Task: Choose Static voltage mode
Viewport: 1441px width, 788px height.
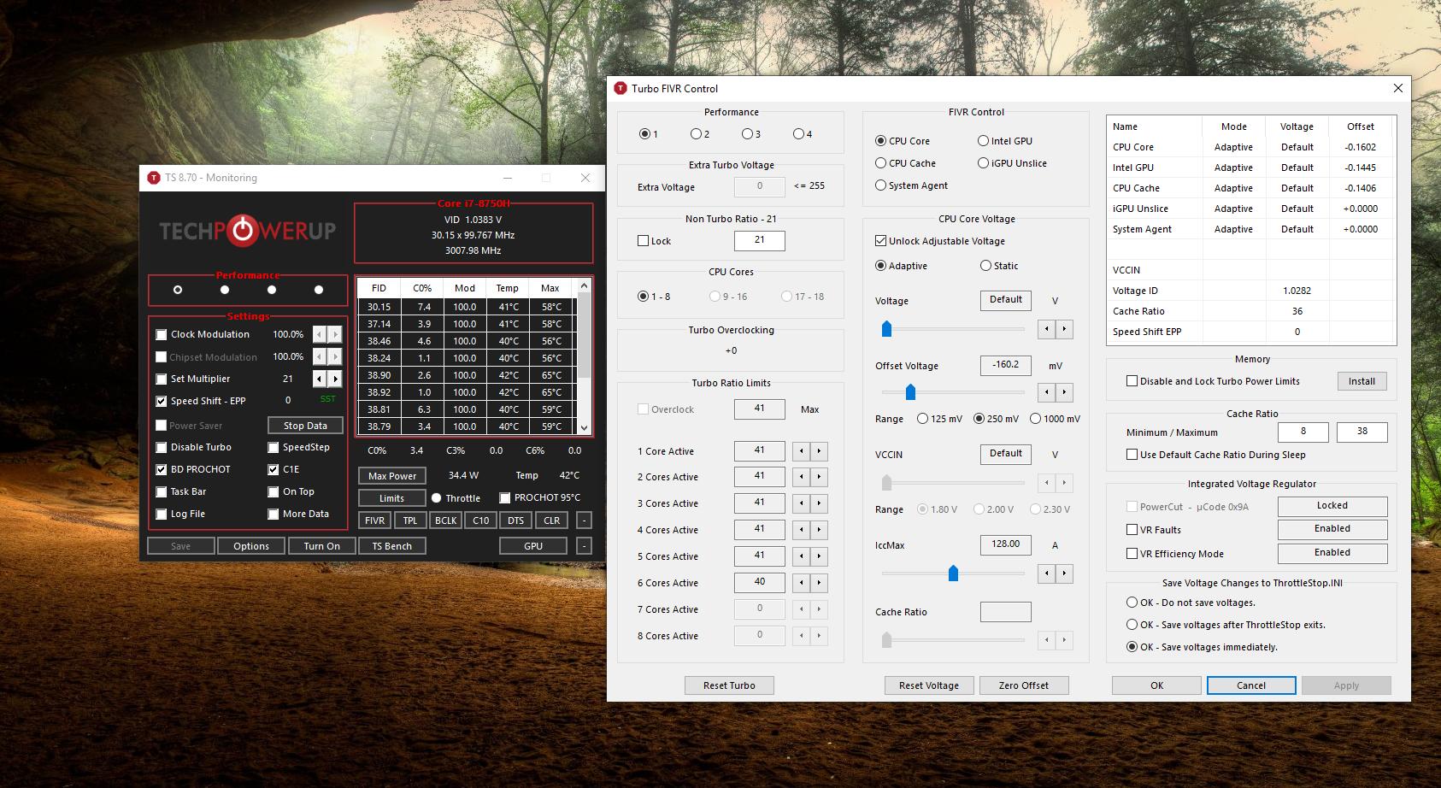Action: (x=986, y=266)
